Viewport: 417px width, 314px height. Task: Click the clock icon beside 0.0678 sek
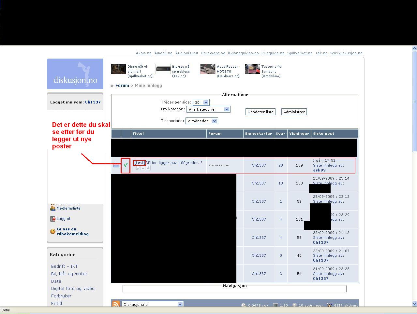244,305
